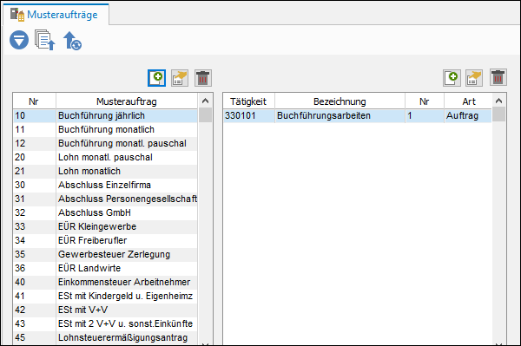Click the Bezeichnung column header

(340, 101)
